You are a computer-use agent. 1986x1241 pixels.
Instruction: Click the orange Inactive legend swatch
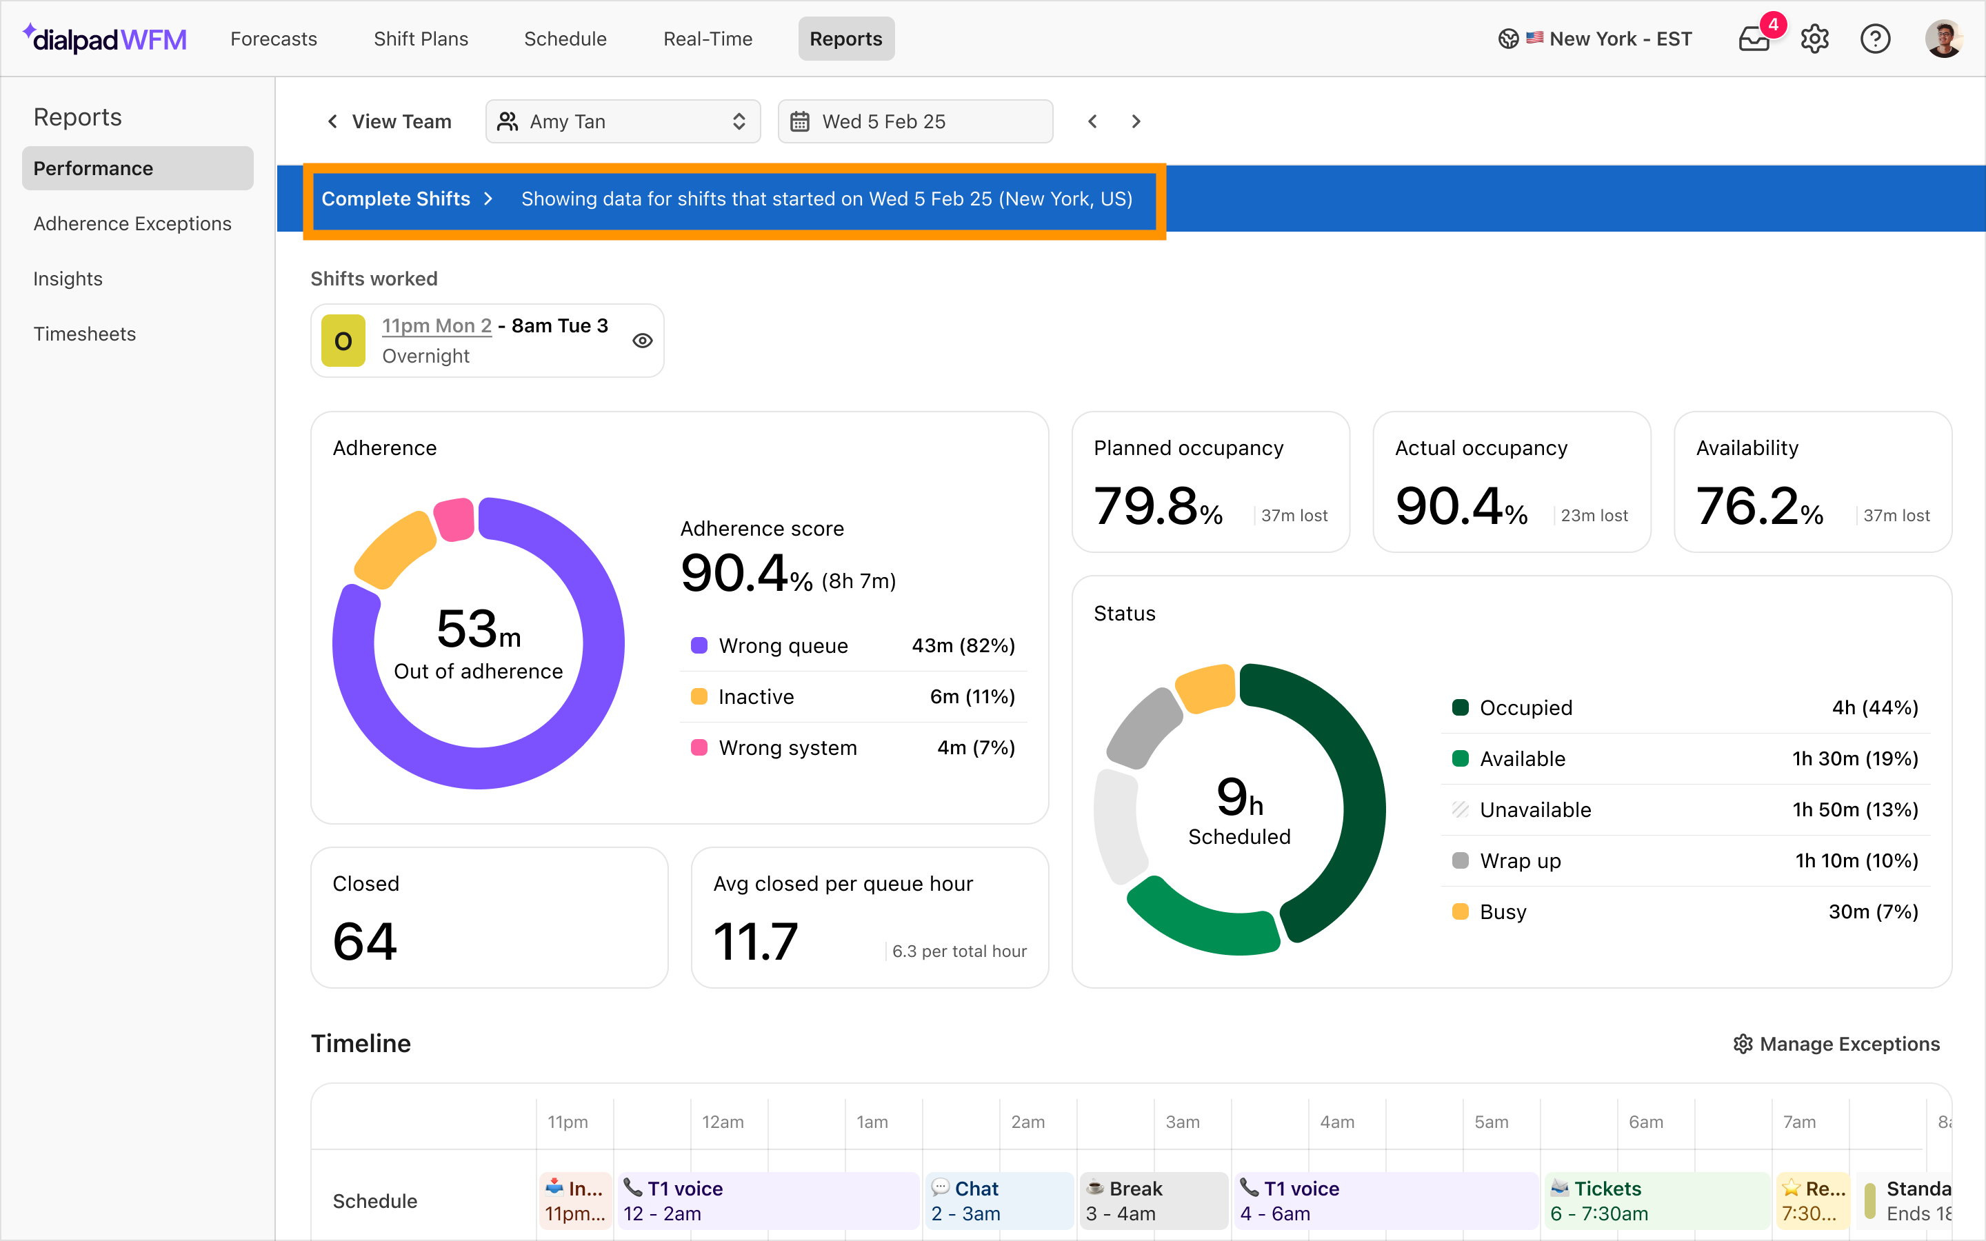pyautogui.click(x=699, y=696)
